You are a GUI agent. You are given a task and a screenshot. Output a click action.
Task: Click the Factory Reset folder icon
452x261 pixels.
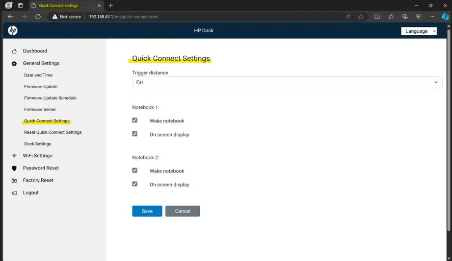(14, 181)
